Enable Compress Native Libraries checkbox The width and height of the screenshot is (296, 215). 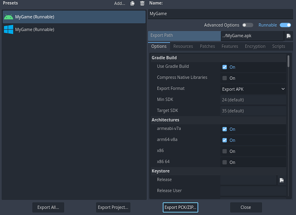click(225, 78)
